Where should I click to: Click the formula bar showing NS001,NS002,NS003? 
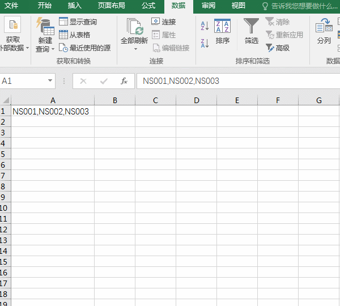(238, 81)
